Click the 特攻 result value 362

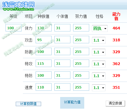click(116, 64)
